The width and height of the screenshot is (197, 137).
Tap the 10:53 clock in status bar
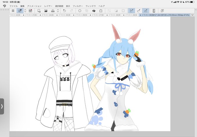[x=5, y=2]
